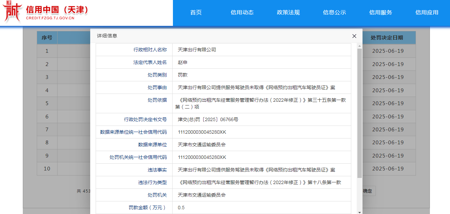This screenshot has width=450, height=214.
Task: Select row number 1 in the table
Action: click(x=47, y=51)
